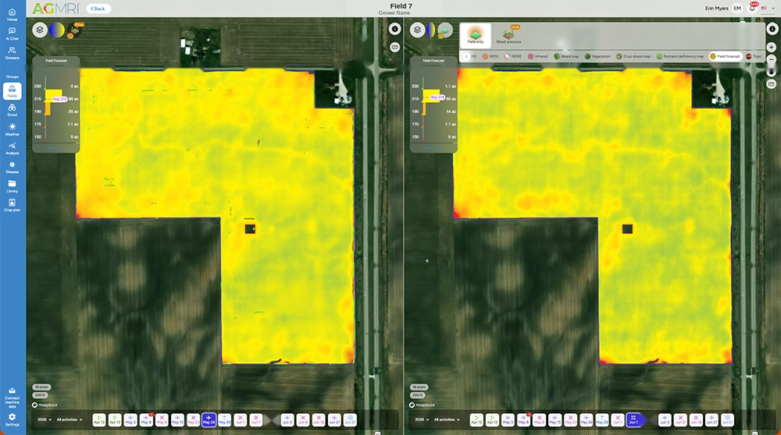Image resolution: width=781 pixels, height=435 pixels.
Task: Click the field overlay icon in left map
Action: click(x=75, y=30)
